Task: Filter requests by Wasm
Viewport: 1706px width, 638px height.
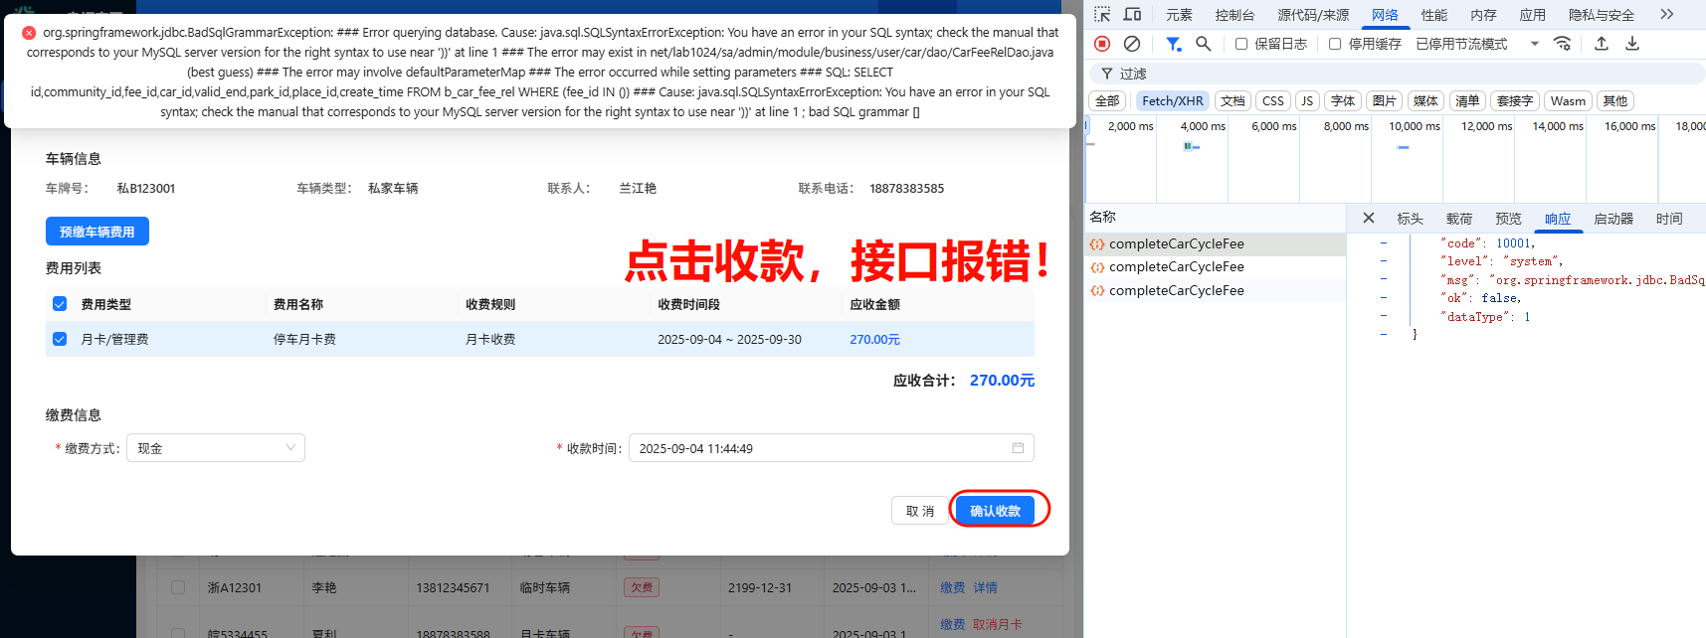Action: [1568, 101]
